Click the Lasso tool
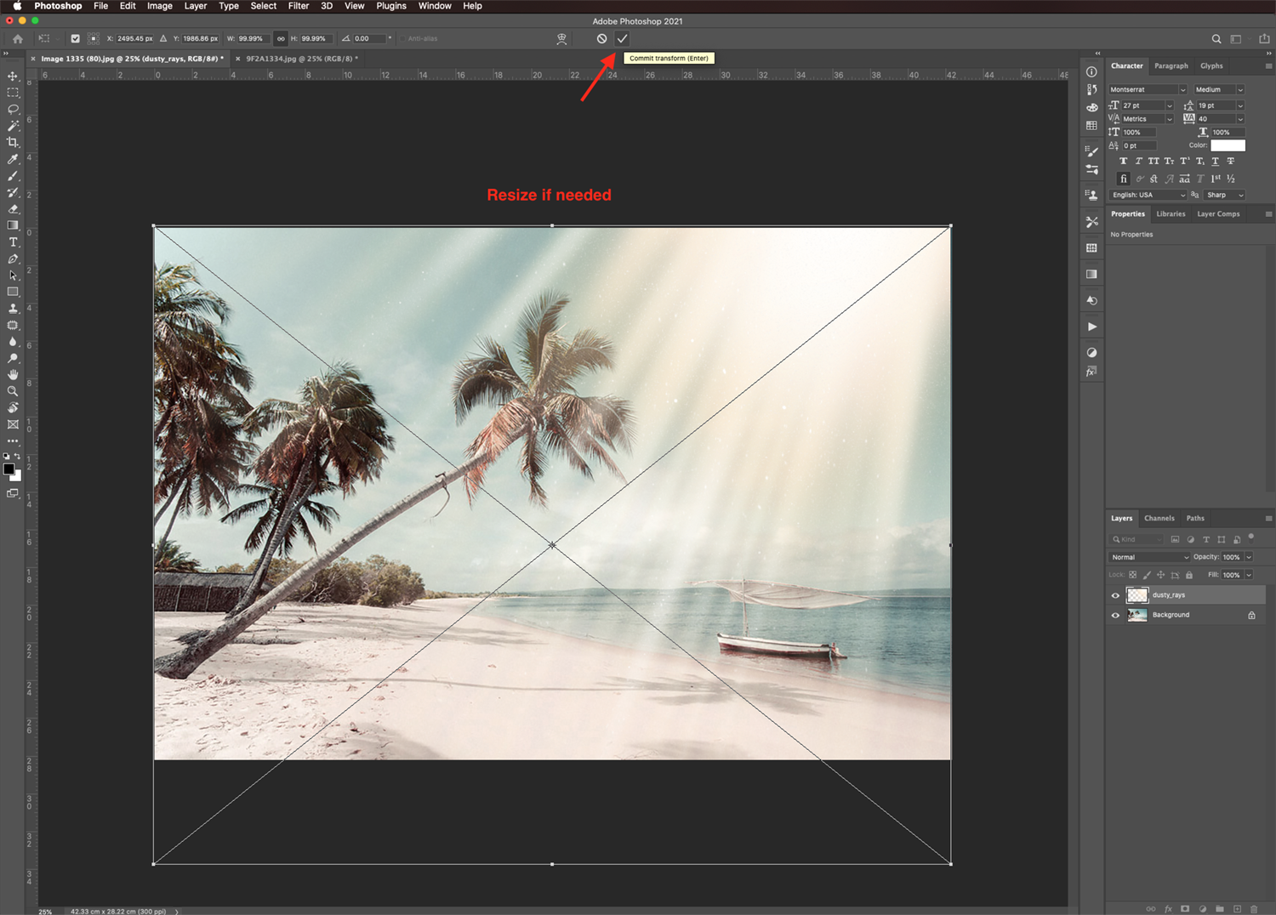The height and width of the screenshot is (915, 1276). (13, 109)
